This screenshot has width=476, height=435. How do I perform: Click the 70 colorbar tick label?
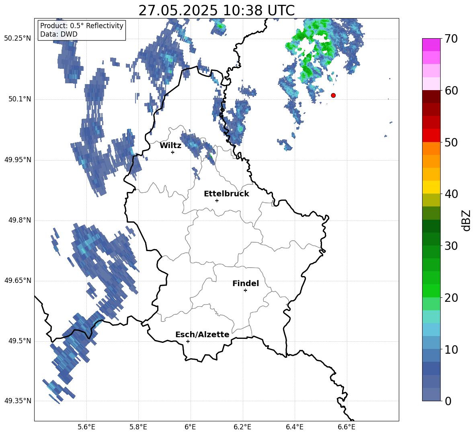coord(451,39)
